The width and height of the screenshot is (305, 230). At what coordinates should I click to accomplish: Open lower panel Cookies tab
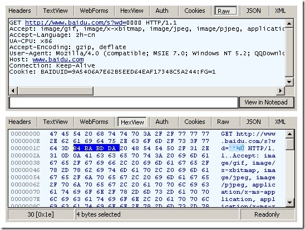(195, 122)
